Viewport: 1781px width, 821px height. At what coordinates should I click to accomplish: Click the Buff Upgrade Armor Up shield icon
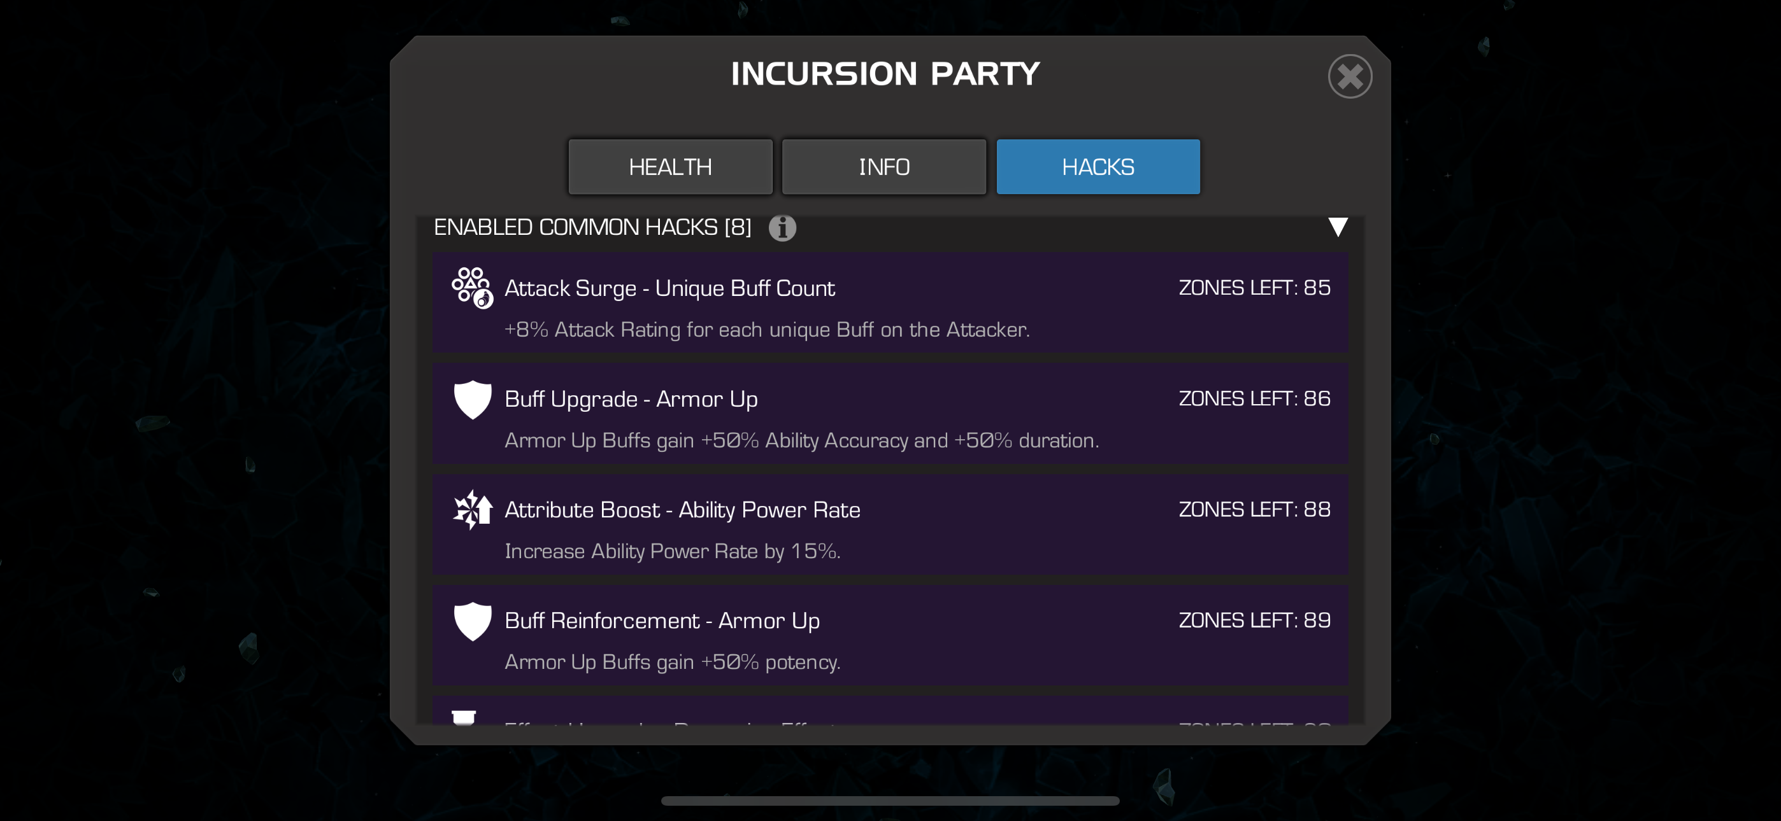472,400
